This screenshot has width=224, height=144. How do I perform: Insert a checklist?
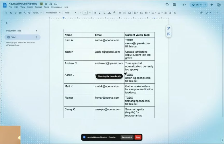point(146,13)
